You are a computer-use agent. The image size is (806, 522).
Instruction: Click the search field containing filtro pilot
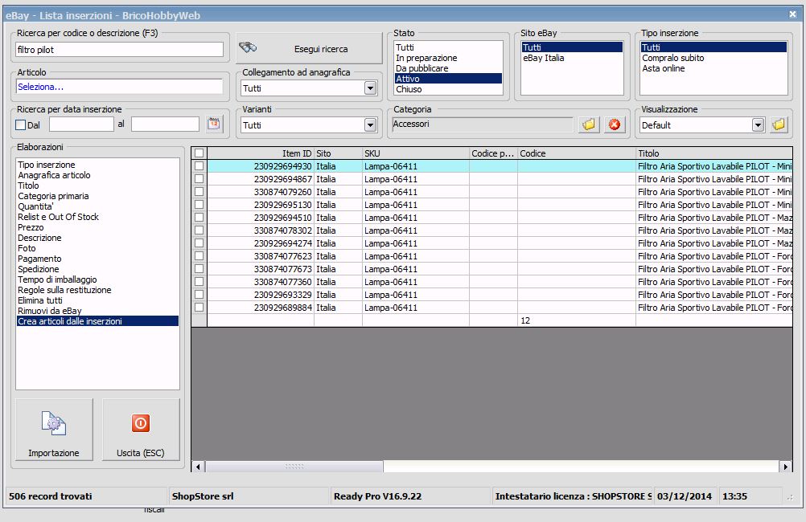pos(119,50)
